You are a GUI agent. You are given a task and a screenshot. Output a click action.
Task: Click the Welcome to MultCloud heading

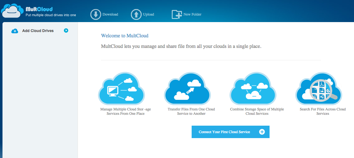coord(125,36)
